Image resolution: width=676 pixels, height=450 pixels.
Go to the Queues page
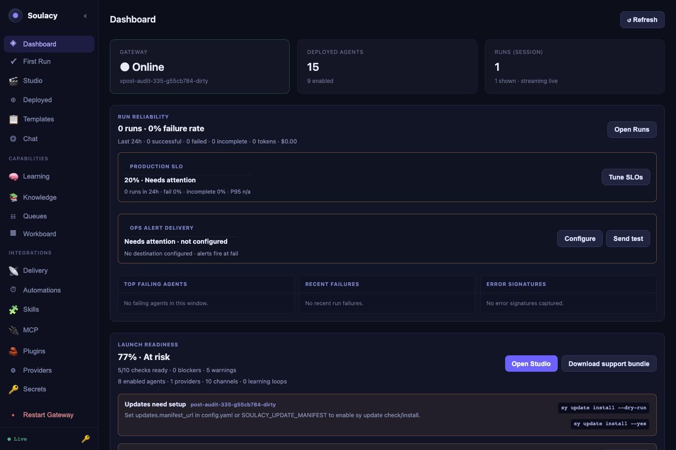click(49, 216)
